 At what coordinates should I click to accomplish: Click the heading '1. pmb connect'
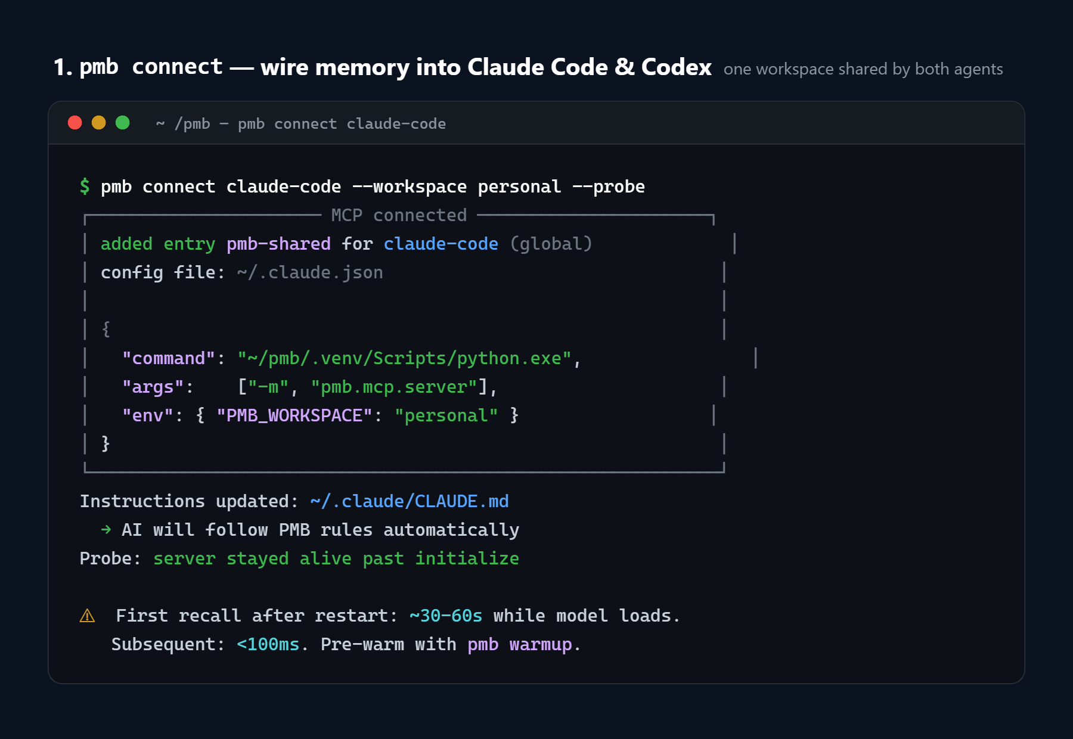(x=138, y=67)
